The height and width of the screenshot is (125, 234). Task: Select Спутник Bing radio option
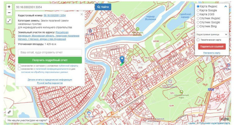(198, 26)
